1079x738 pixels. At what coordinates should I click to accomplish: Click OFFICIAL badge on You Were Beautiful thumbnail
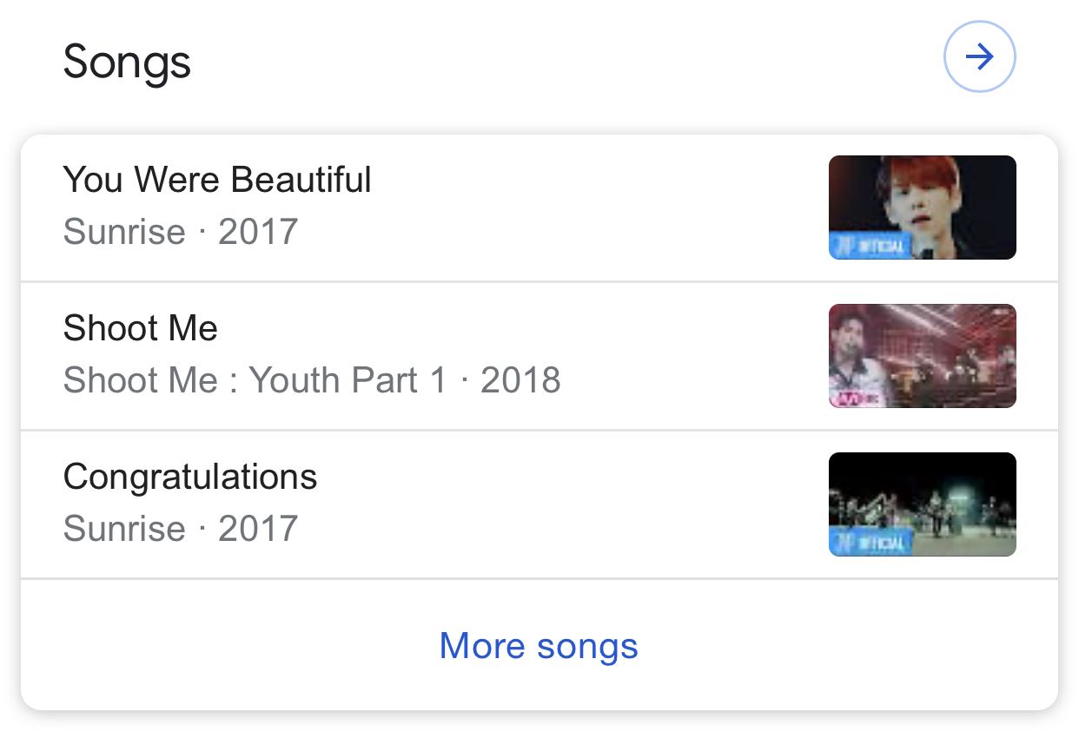pyautogui.click(x=870, y=246)
